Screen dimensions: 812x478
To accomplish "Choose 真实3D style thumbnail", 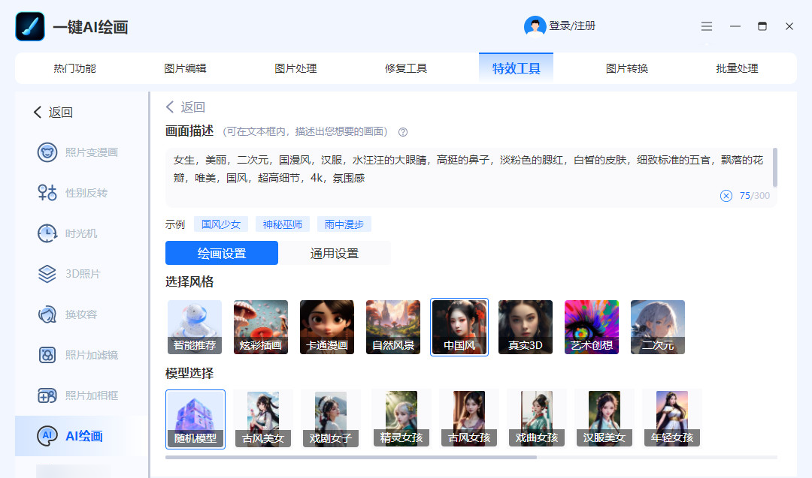I will pos(525,327).
